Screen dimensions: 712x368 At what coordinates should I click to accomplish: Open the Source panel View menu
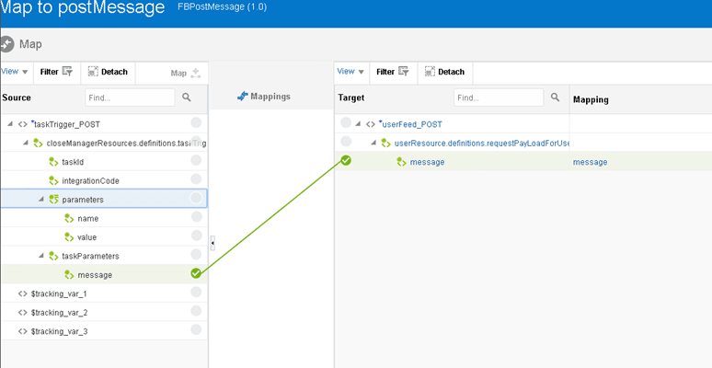click(x=15, y=72)
